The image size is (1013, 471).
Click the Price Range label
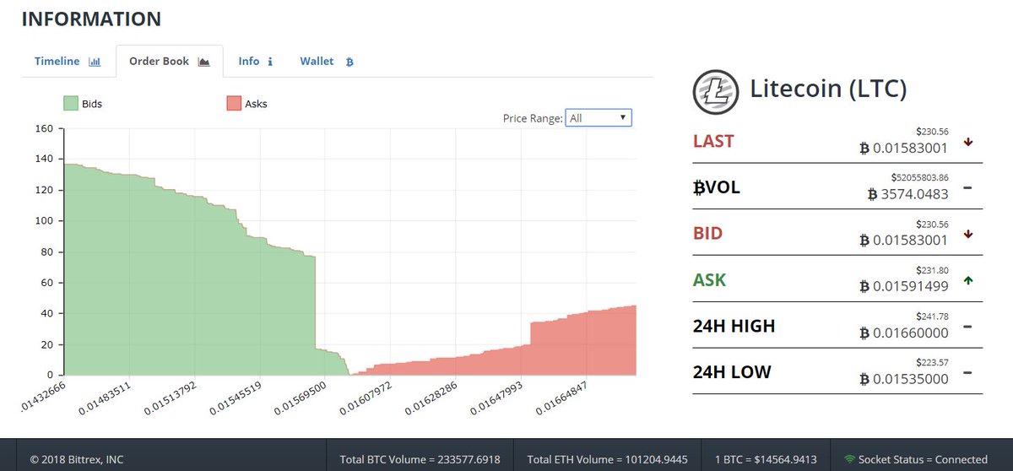pos(533,119)
